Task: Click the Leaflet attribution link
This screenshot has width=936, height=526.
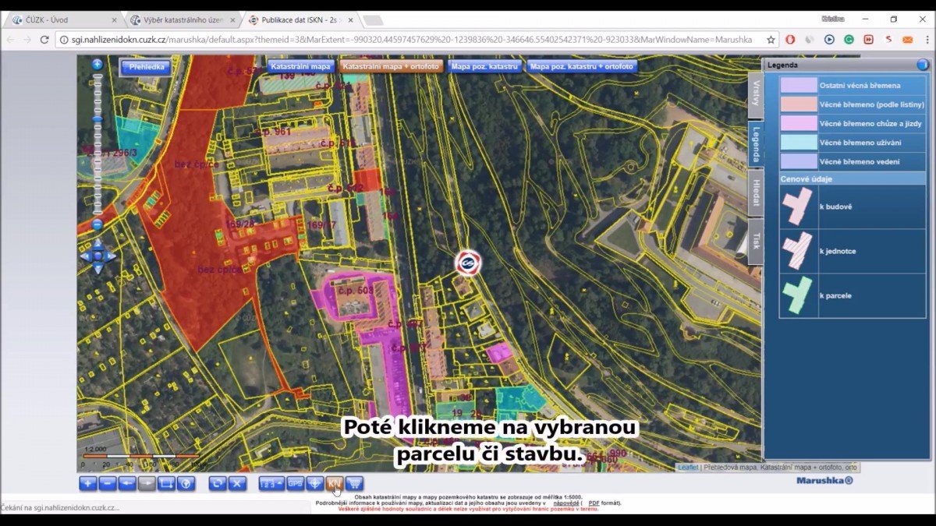Action: coord(688,468)
